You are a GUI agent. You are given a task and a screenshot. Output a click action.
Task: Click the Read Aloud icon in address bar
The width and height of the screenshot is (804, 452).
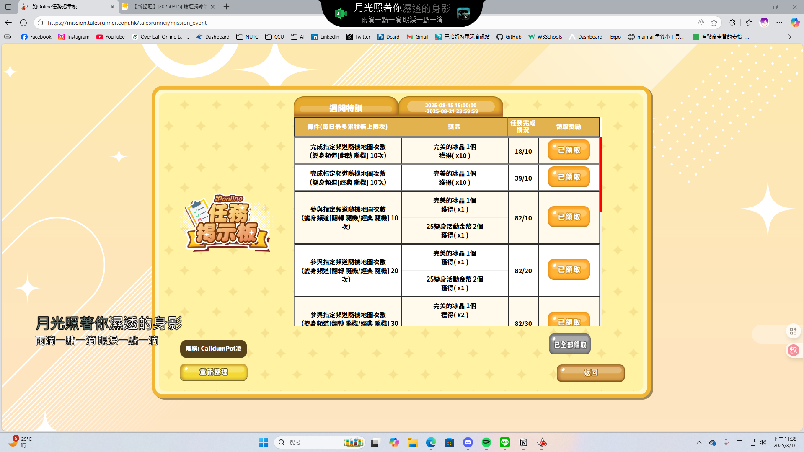click(x=700, y=23)
